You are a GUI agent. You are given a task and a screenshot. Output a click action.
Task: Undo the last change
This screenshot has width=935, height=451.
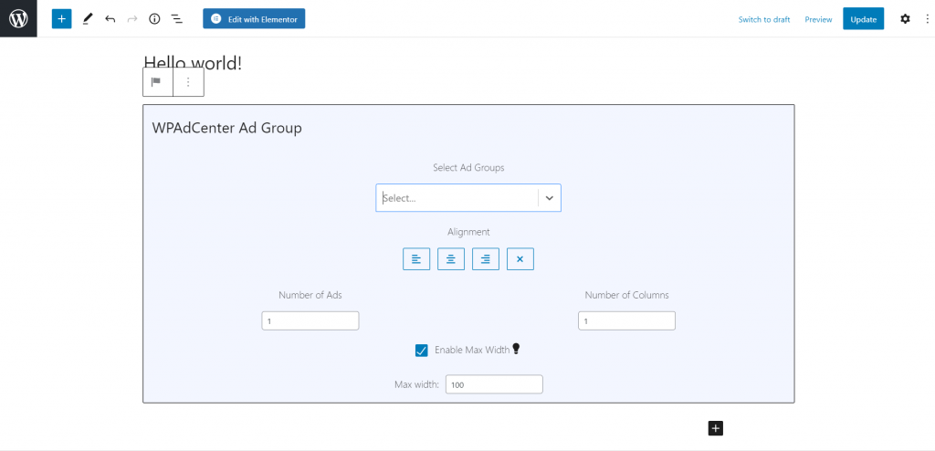pyautogui.click(x=110, y=19)
